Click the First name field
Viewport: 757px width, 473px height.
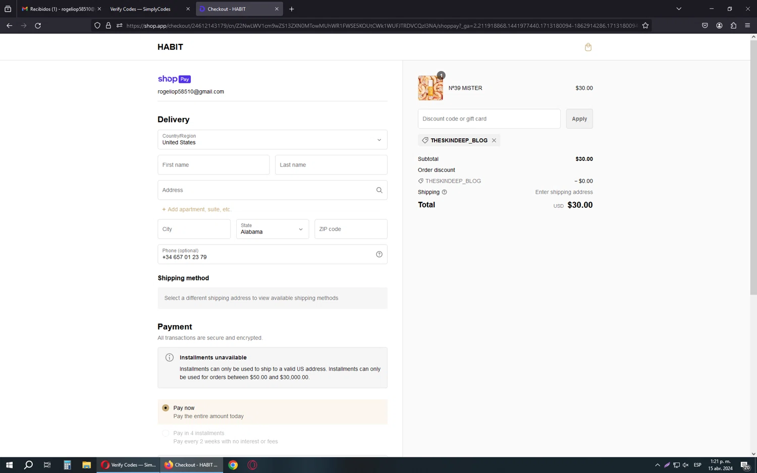pos(213,165)
